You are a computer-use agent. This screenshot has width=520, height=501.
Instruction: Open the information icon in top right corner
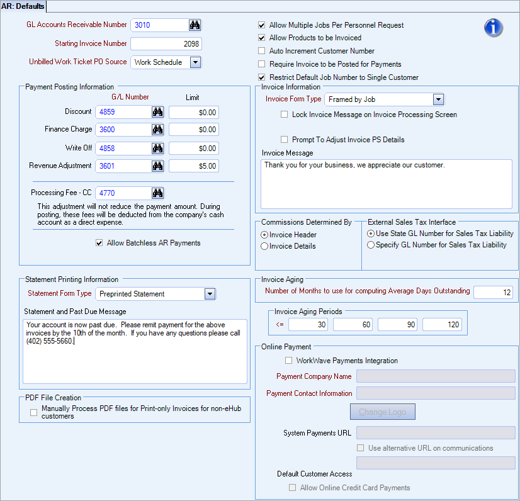(x=493, y=28)
